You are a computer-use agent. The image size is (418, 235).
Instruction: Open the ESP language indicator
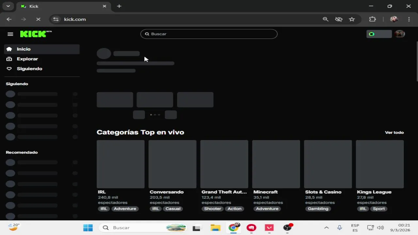tap(355, 228)
